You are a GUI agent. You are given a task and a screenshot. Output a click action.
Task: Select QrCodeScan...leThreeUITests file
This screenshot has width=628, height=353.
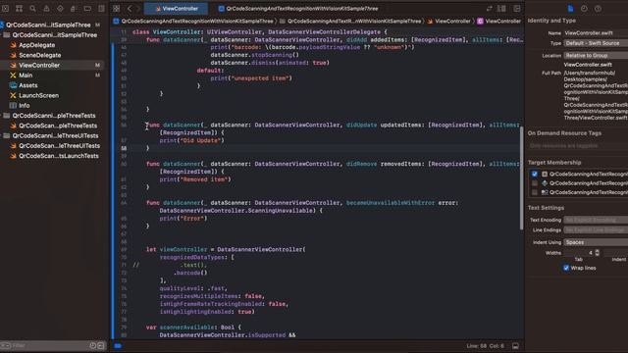59,146
